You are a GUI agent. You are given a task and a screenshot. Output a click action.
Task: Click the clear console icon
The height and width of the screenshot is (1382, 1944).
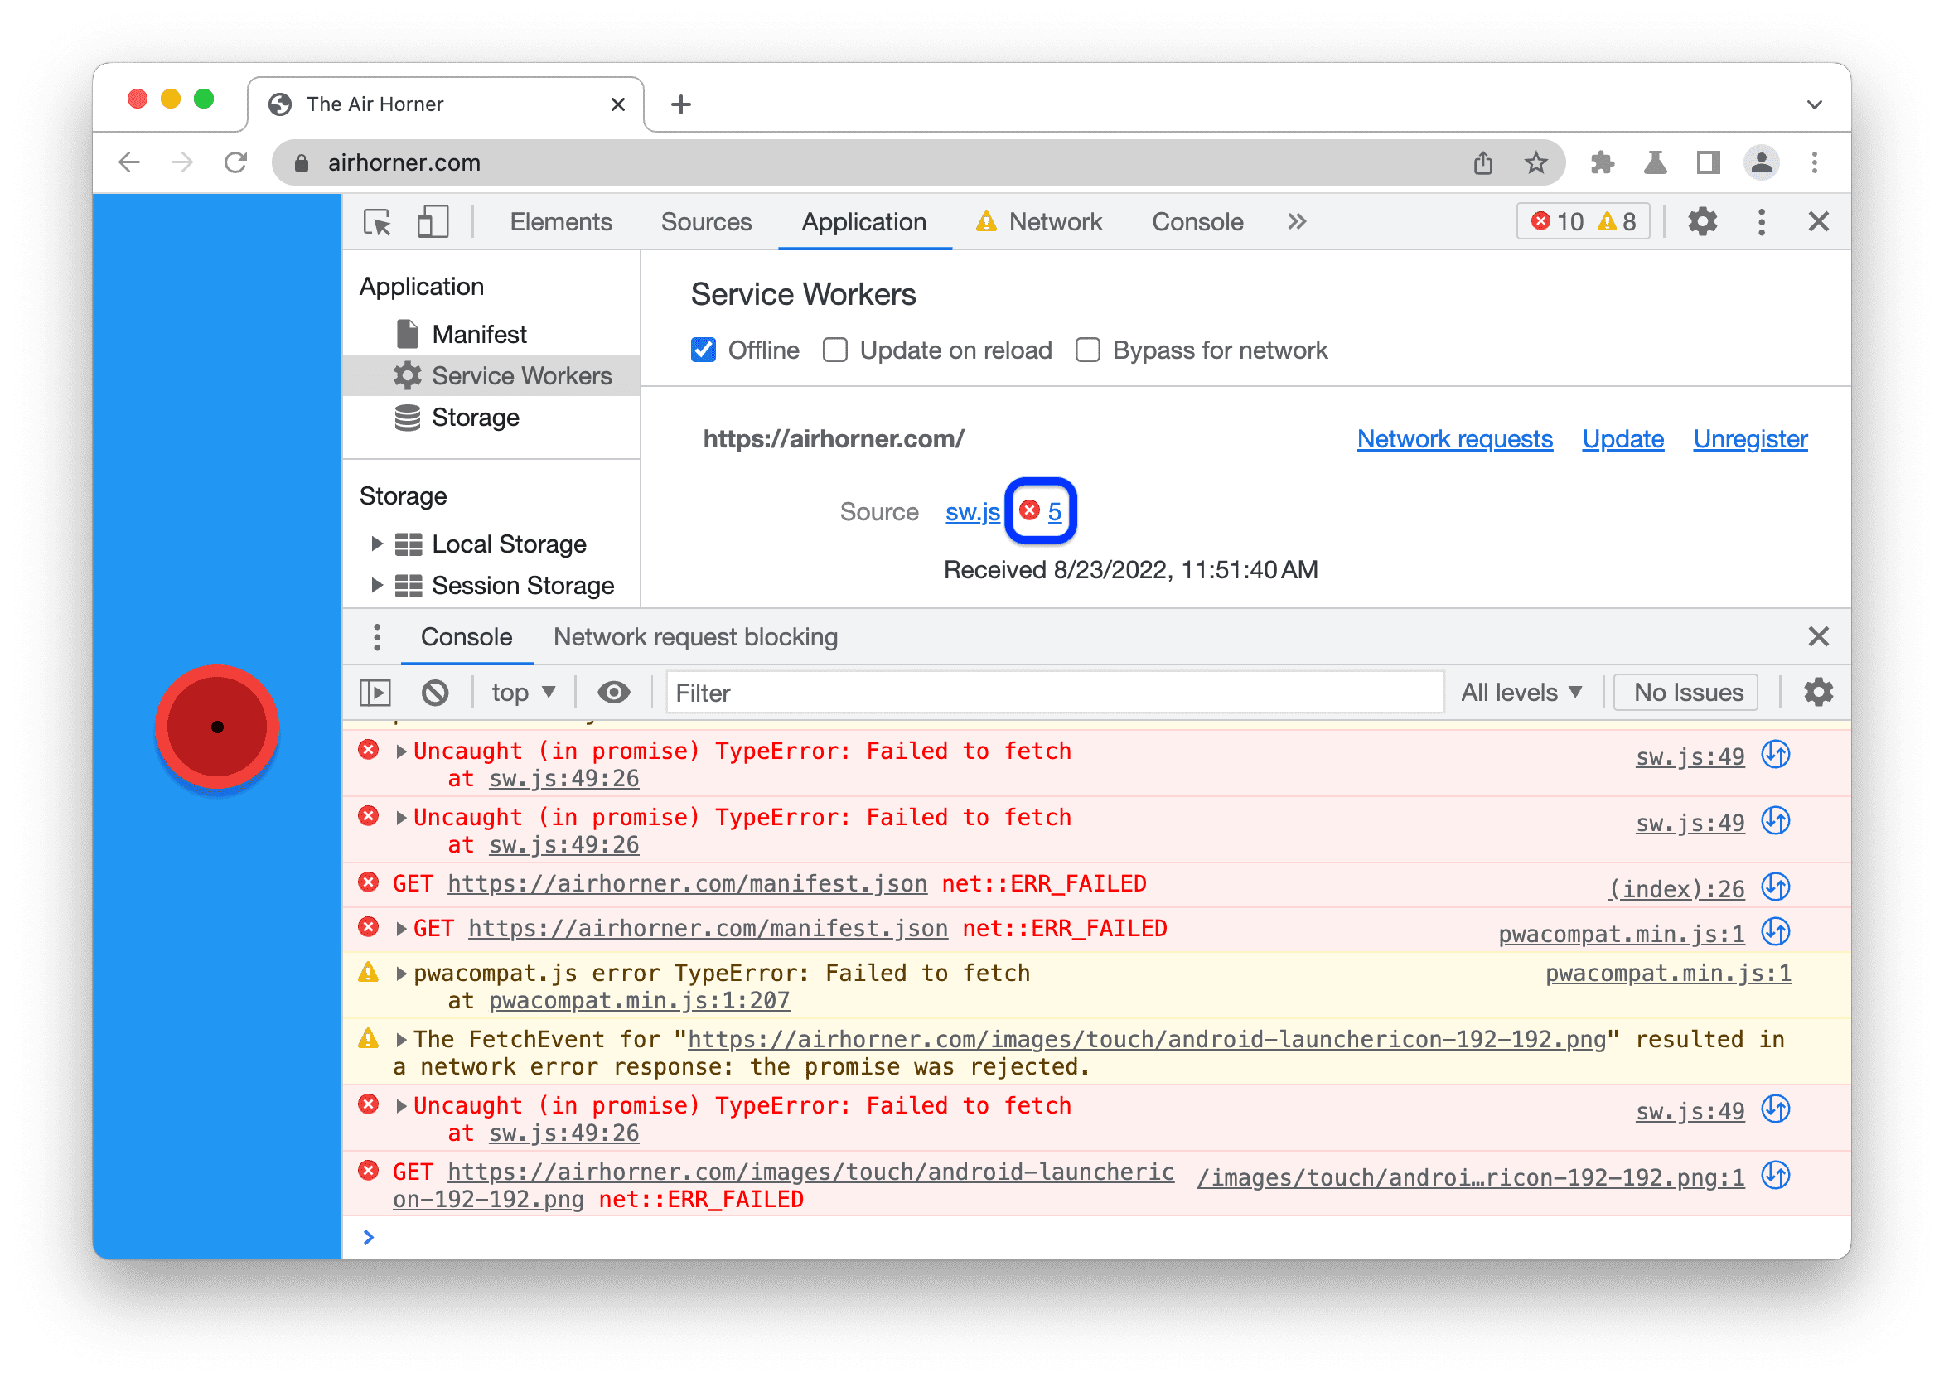click(448, 693)
